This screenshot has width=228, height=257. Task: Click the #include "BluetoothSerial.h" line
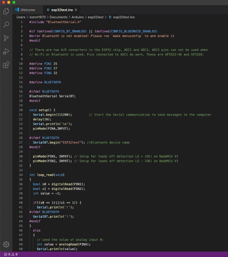55,22
